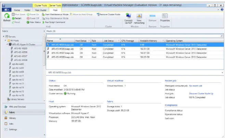Select APS-KS-WS08 in the tree
225x138 pixels.
click(21, 60)
